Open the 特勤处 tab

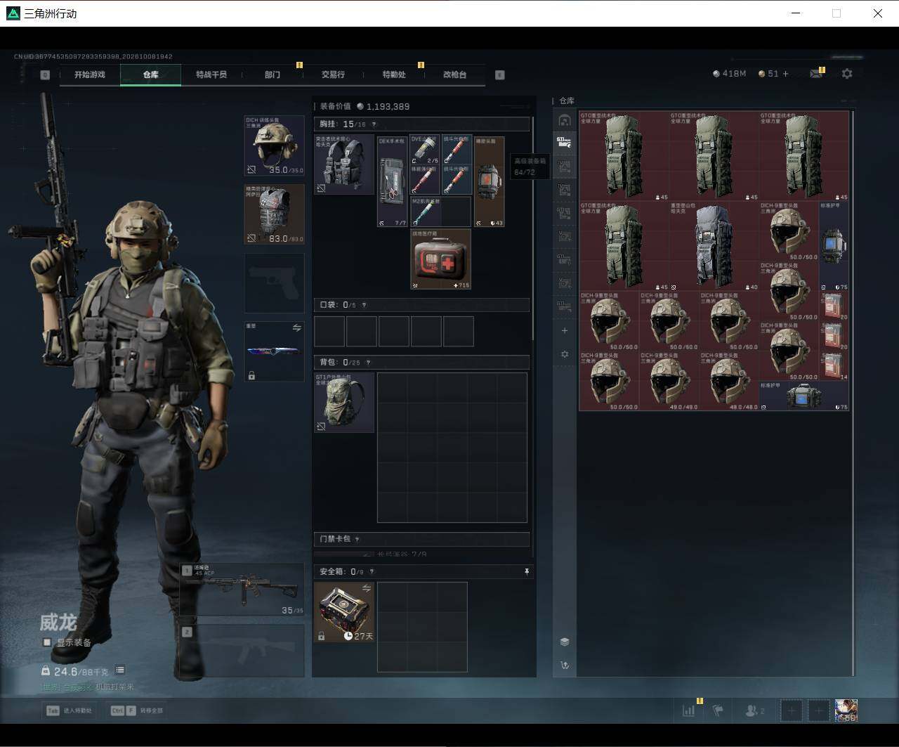pos(394,74)
